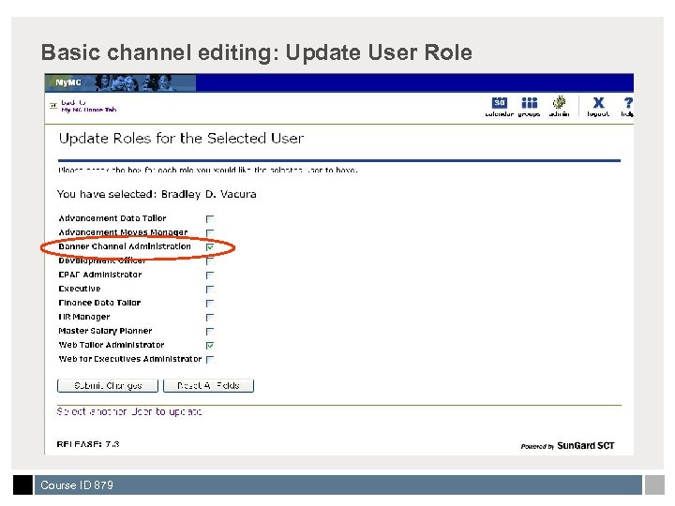Screen dimensions: 675x506
Task: Enable the Development Officer checkbox
Action: (x=210, y=261)
